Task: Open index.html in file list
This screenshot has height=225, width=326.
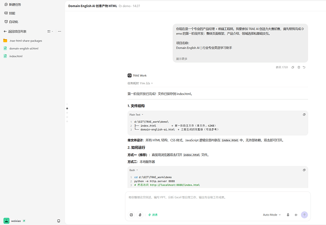Action: coord(16,56)
